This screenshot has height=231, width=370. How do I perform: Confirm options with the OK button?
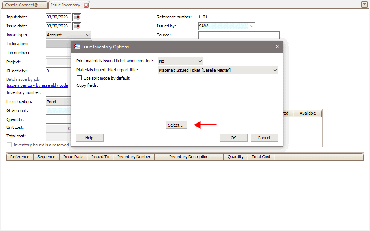(x=234, y=137)
